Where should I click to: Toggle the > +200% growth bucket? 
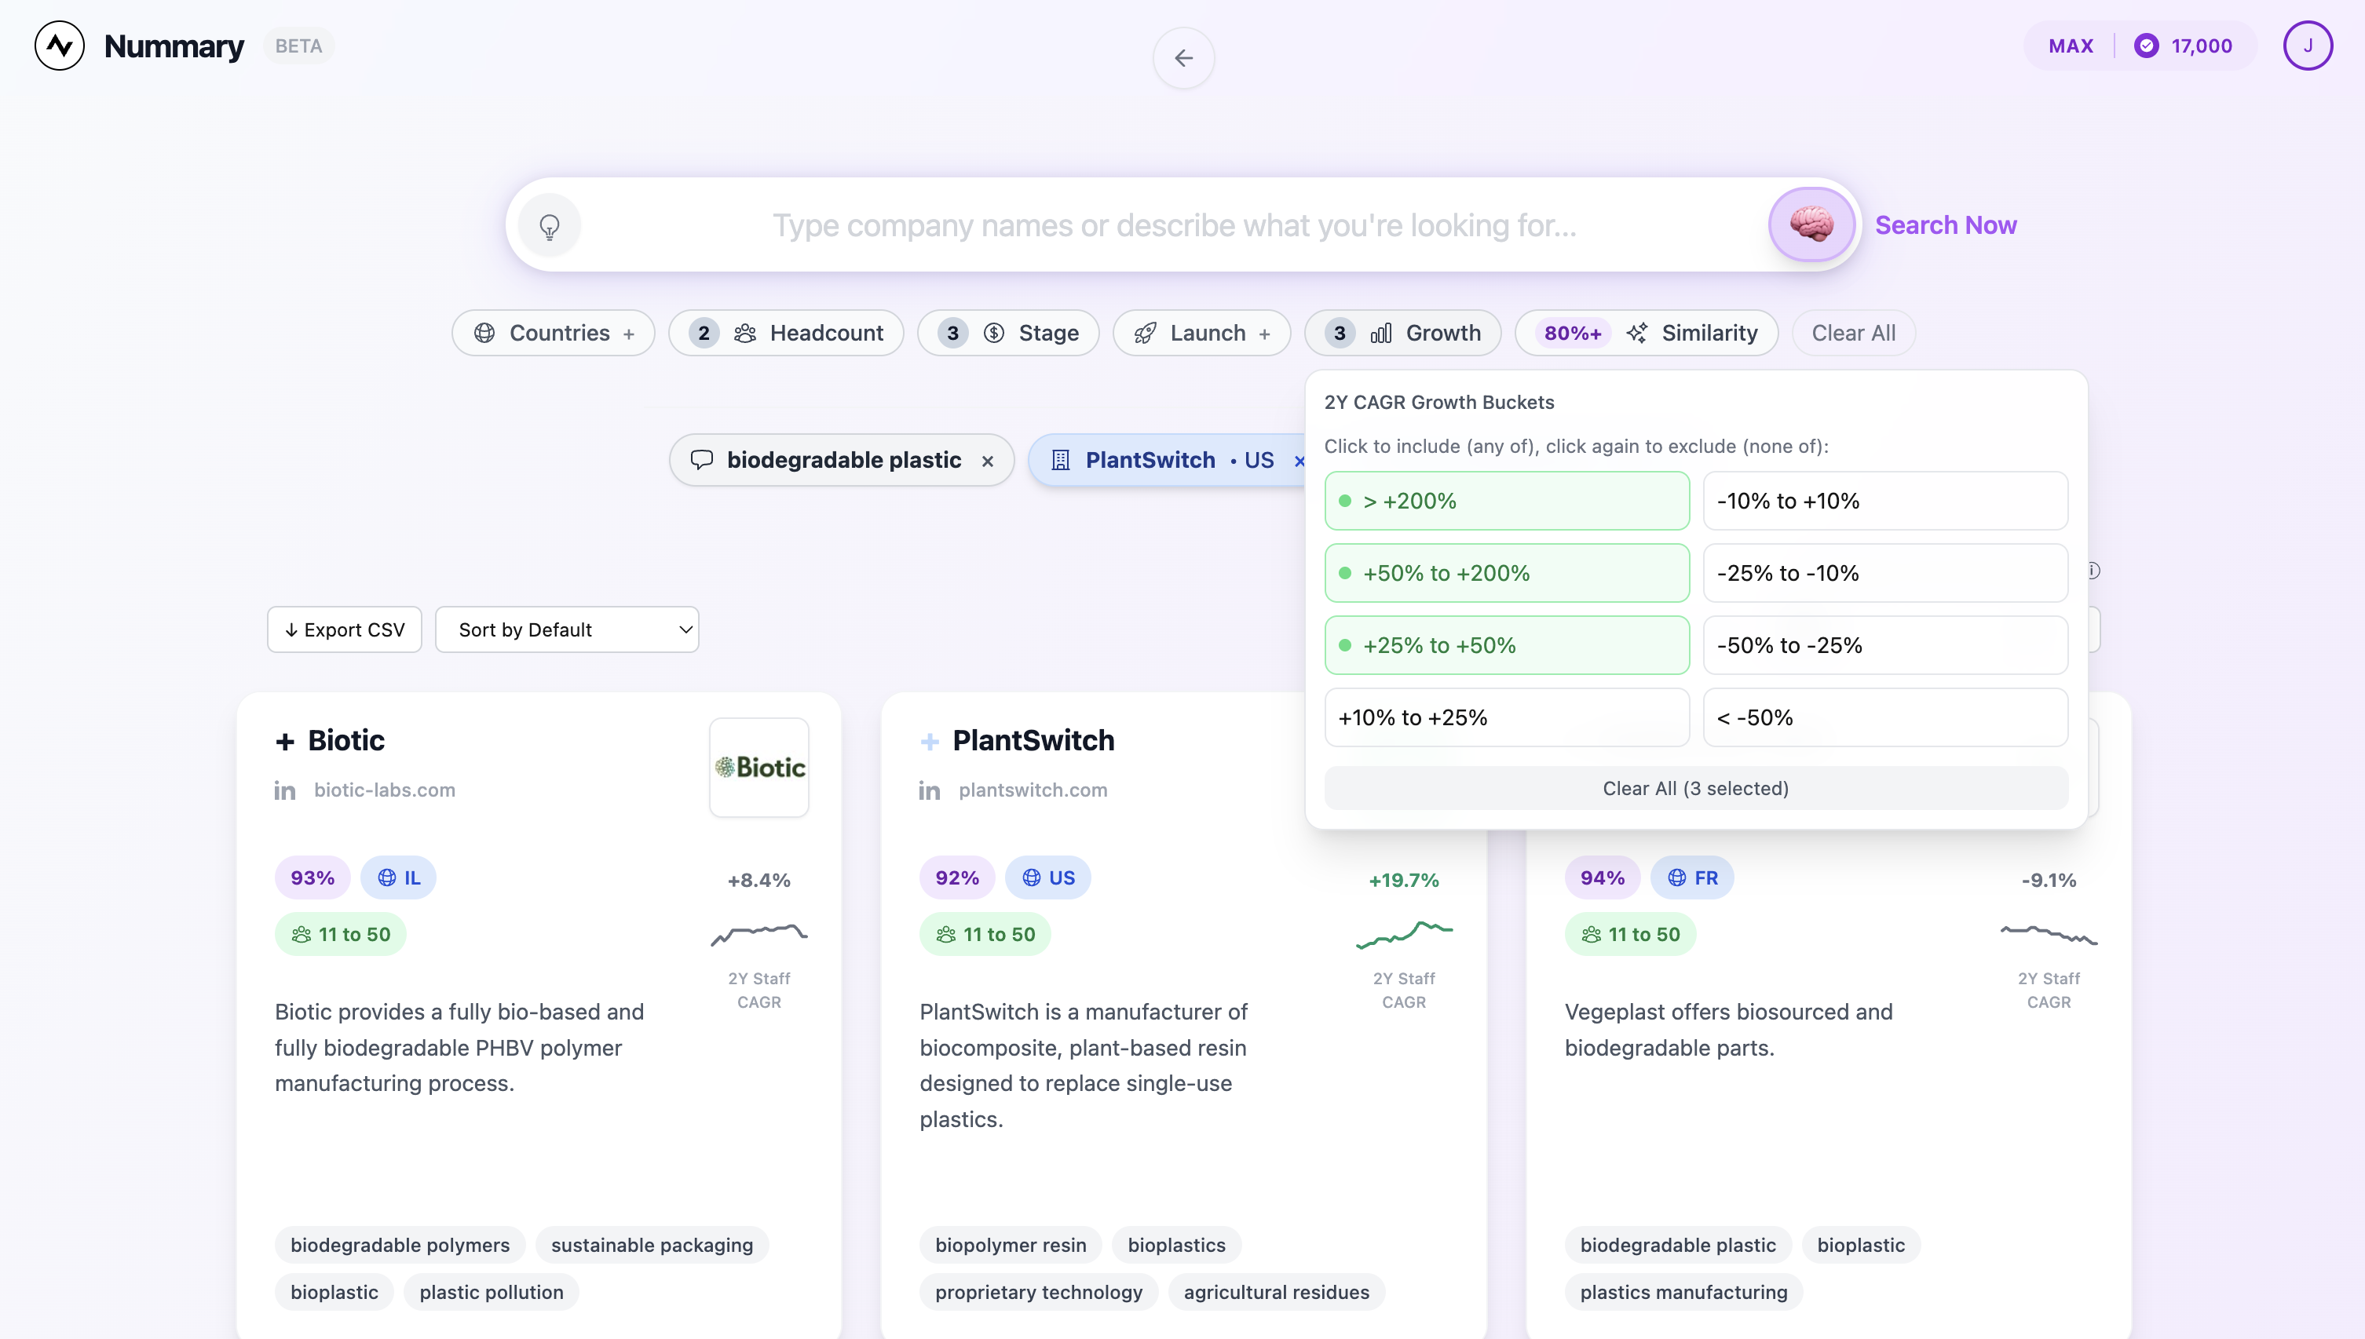click(1507, 502)
